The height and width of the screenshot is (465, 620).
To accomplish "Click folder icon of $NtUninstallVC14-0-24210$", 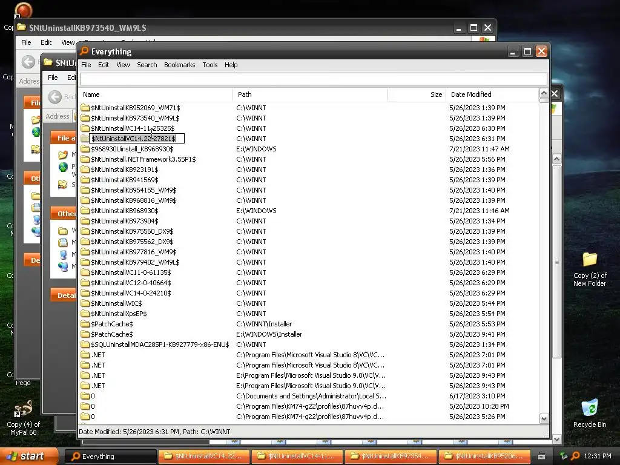I will [x=85, y=292].
